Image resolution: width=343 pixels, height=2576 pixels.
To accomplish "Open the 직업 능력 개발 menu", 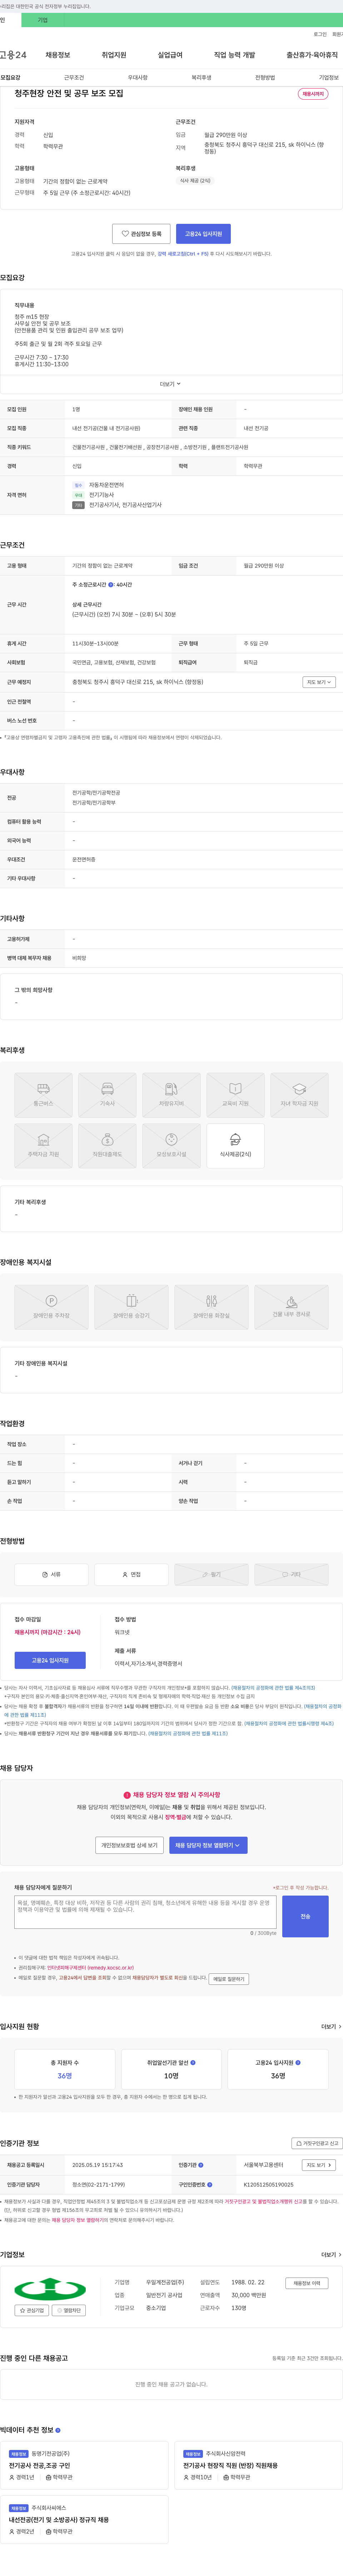I will pyautogui.click(x=234, y=55).
